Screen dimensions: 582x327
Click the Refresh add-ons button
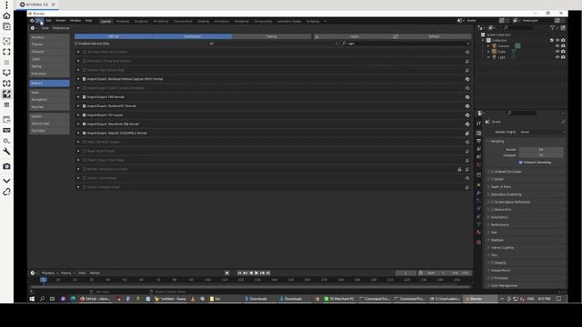432,36
